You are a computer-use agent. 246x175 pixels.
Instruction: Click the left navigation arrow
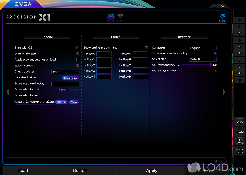pyautogui.click(x=8, y=92)
